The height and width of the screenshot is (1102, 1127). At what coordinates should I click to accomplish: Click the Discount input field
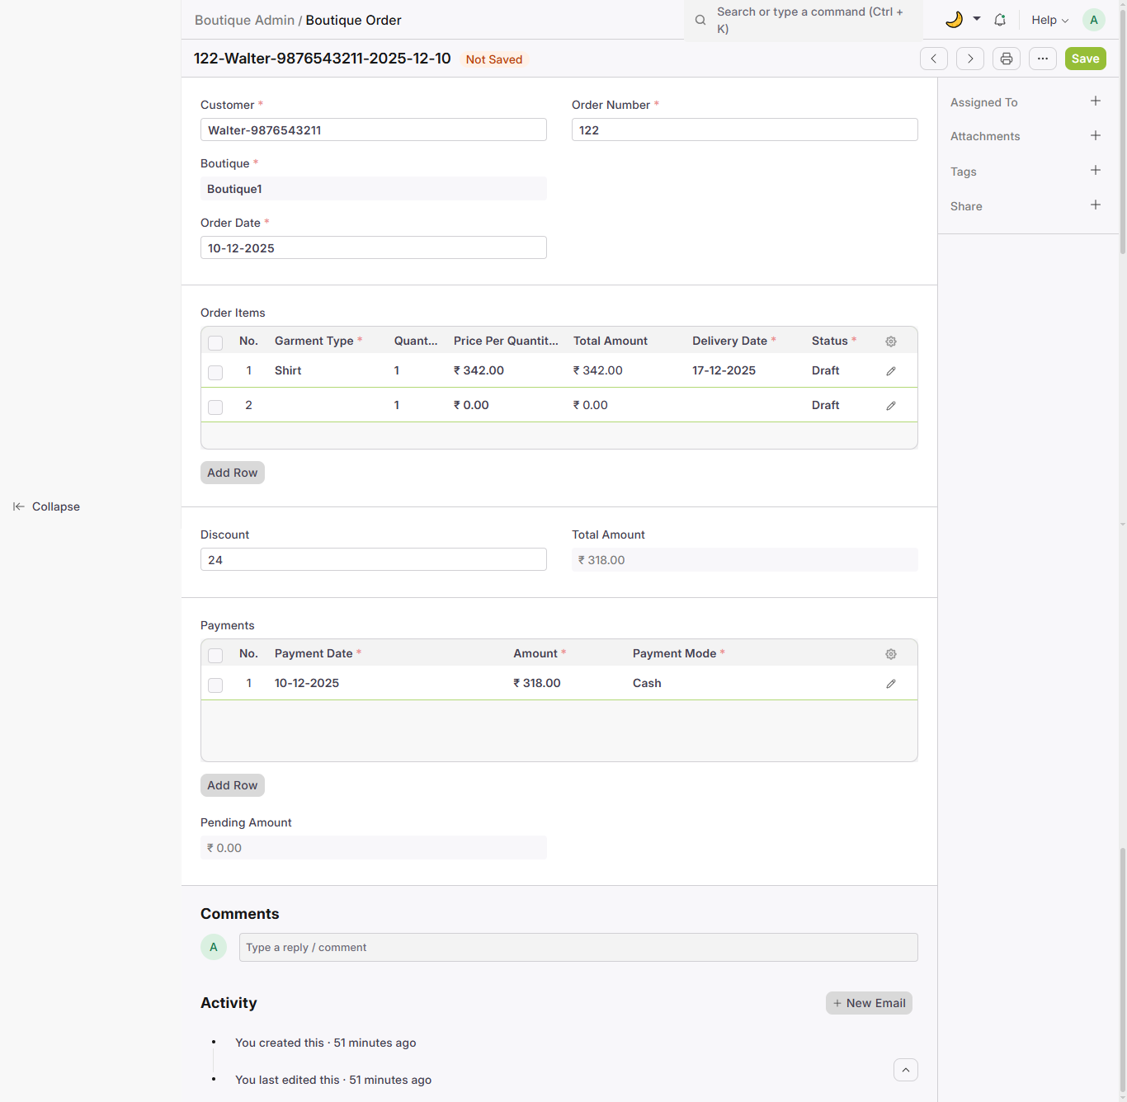pos(373,559)
